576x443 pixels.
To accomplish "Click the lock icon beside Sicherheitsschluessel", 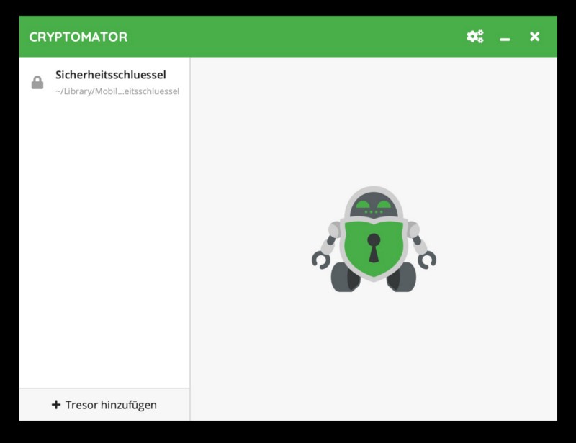I will click(x=37, y=83).
